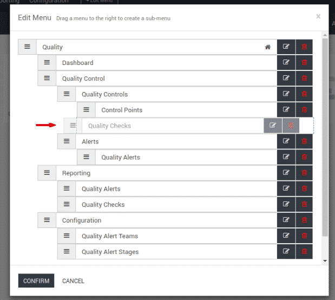Close the Edit Menu dialog with X
The image size is (335, 300).
[318, 17]
